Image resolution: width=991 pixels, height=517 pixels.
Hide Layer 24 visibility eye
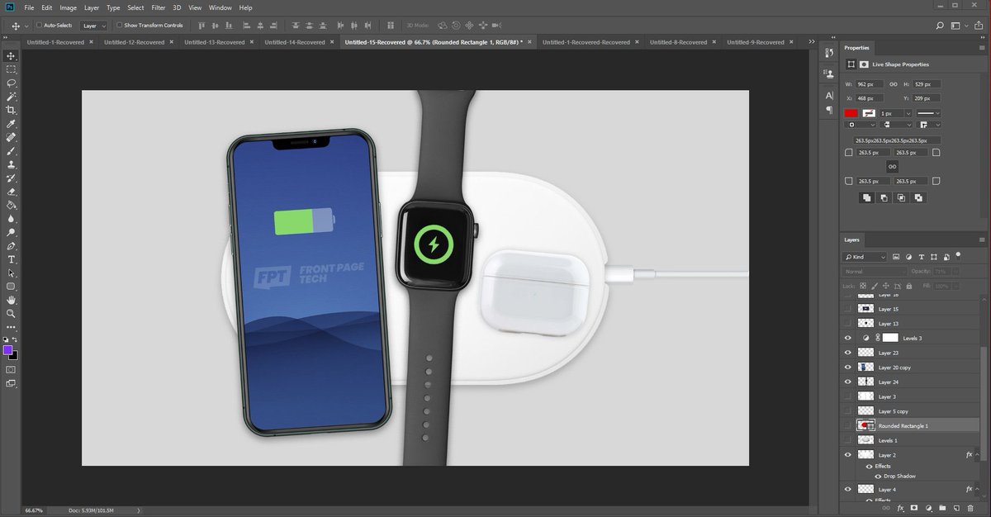point(847,382)
